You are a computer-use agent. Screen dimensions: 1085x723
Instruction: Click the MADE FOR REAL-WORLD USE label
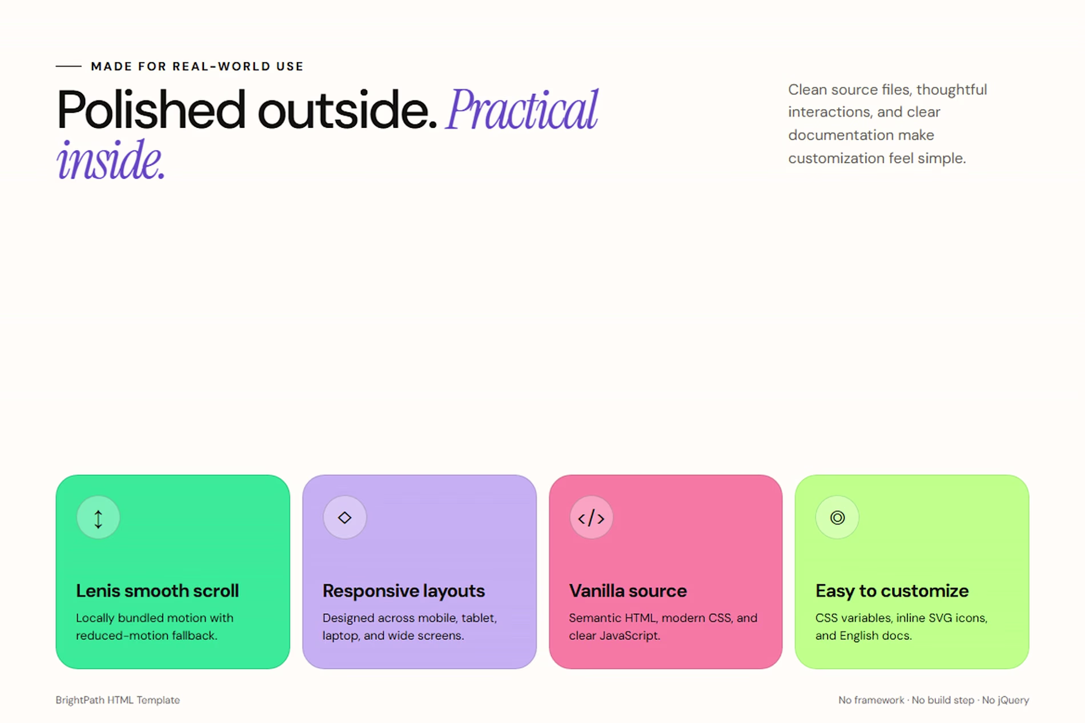click(198, 66)
